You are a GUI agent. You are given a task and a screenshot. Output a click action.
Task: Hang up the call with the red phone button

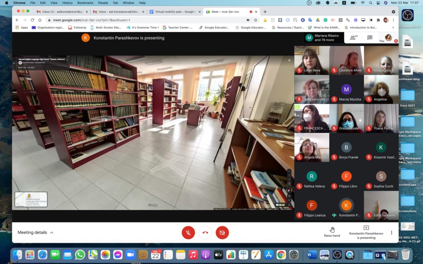pyautogui.click(x=205, y=233)
